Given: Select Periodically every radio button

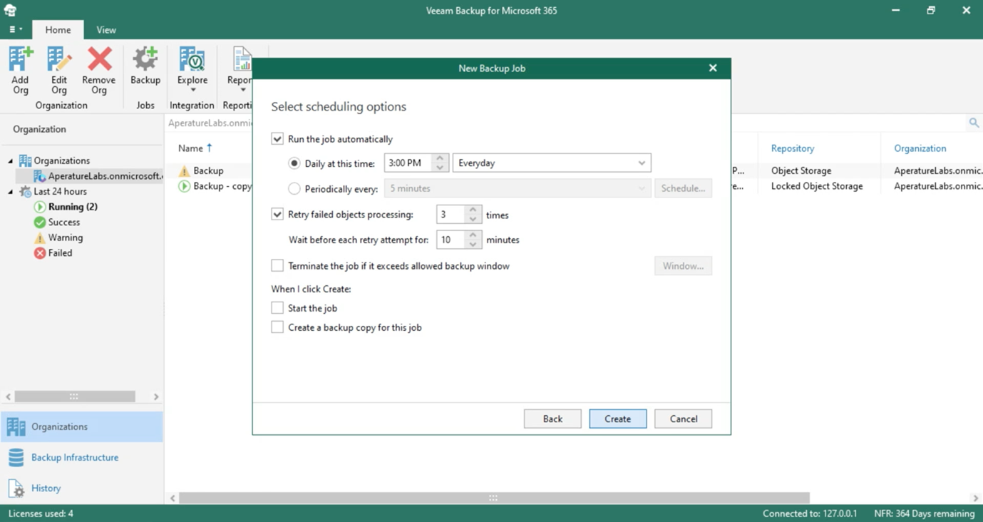Looking at the screenshot, I should 294,189.
